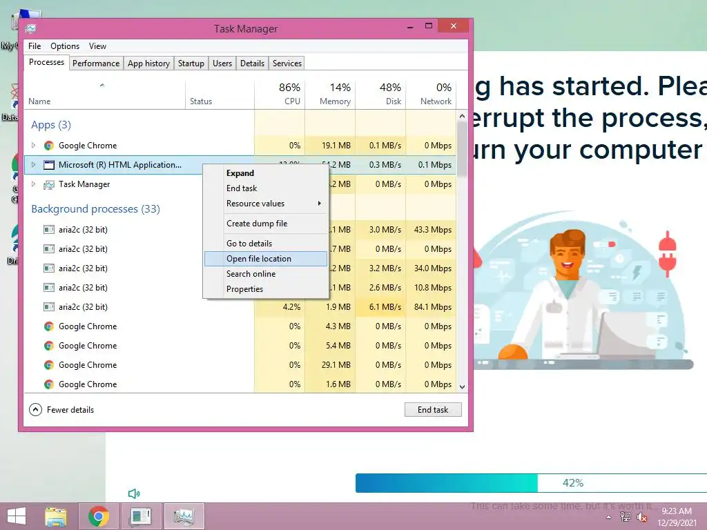
Task: Switch to the Startup tab
Action: coord(191,63)
